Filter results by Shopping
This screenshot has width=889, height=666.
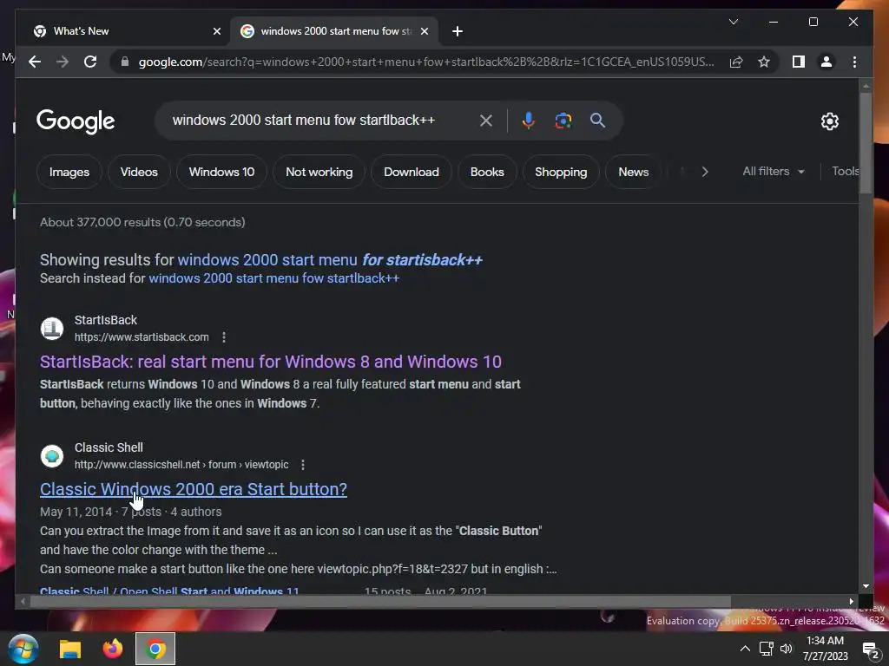[x=561, y=172]
